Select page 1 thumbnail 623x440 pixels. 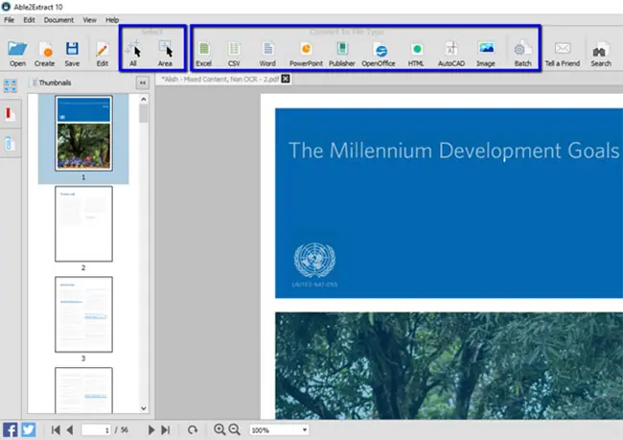click(x=83, y=133)
